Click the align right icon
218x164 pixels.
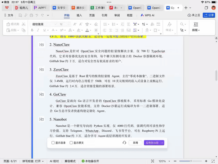[x=117, y=30]
